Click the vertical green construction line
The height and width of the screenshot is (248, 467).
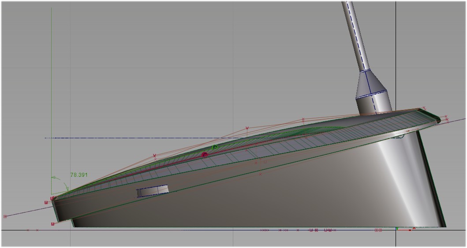click(x=52, y=88)
